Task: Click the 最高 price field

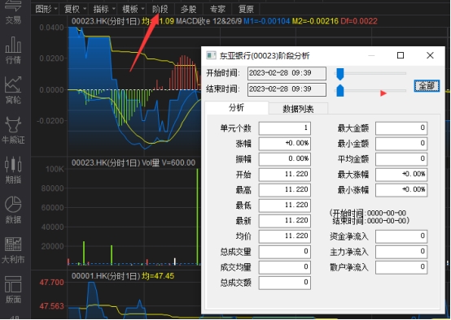Action: (285, 190)
